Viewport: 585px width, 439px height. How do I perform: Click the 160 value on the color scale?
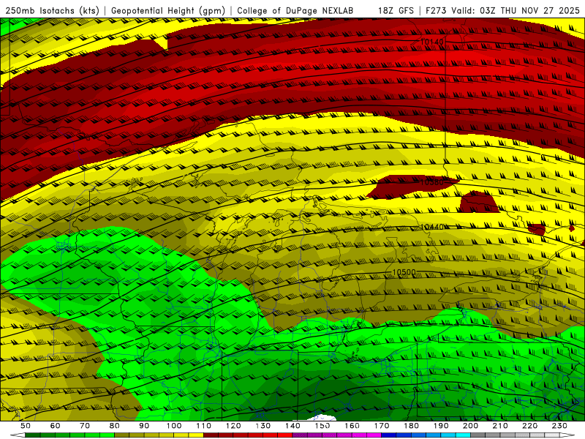click(x=352, y=426)
